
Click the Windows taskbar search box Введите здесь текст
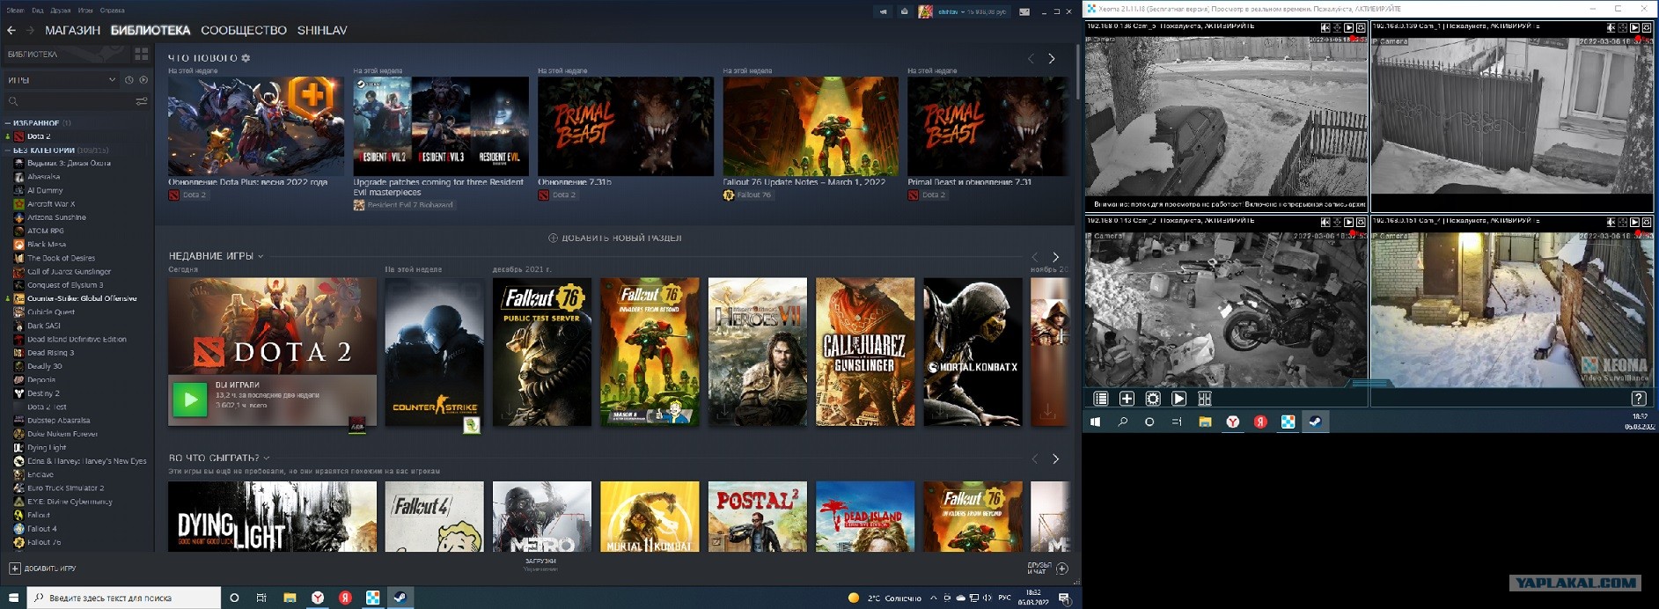(x=123, y=598)
